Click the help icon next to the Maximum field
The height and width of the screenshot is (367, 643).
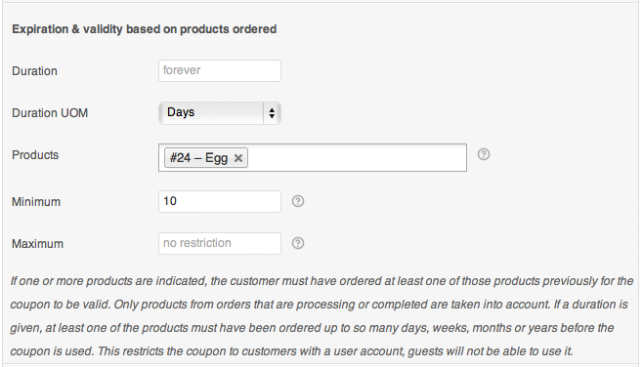[298, 243]
